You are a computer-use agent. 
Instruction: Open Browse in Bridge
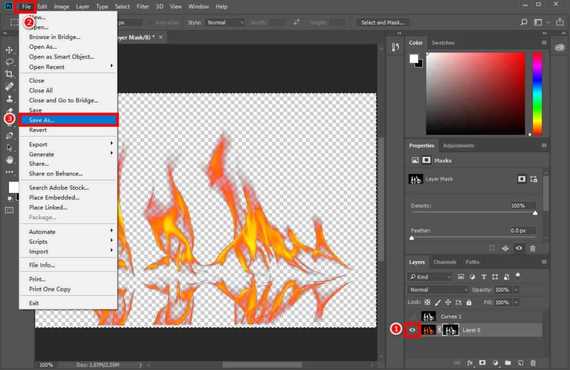tap(55, 37)
